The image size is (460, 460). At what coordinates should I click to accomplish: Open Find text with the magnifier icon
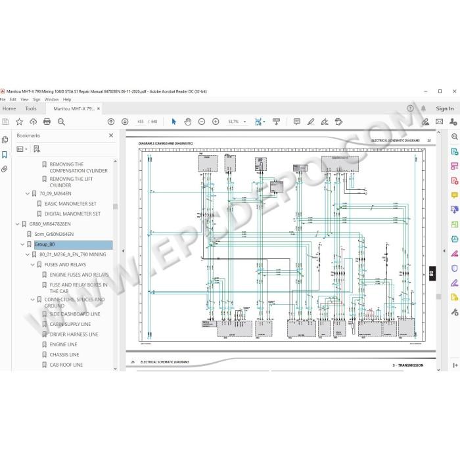pos(61,122)
